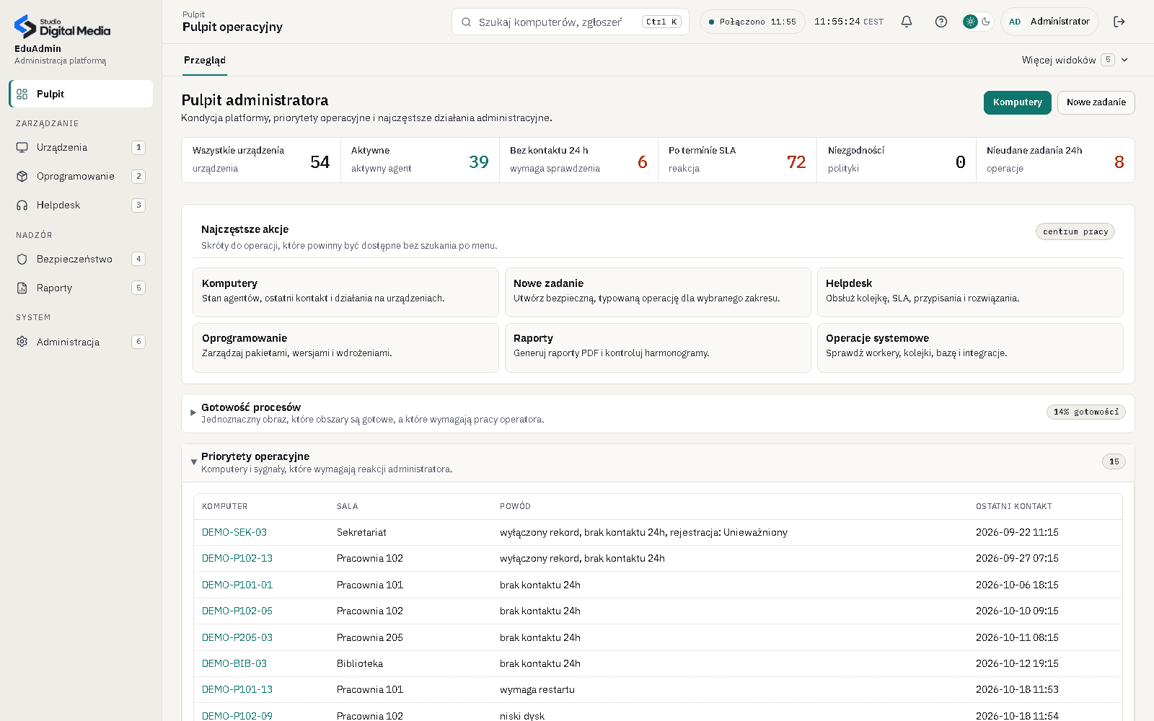Open the Oprogramowanie quick action card

[x=345, y=348]
